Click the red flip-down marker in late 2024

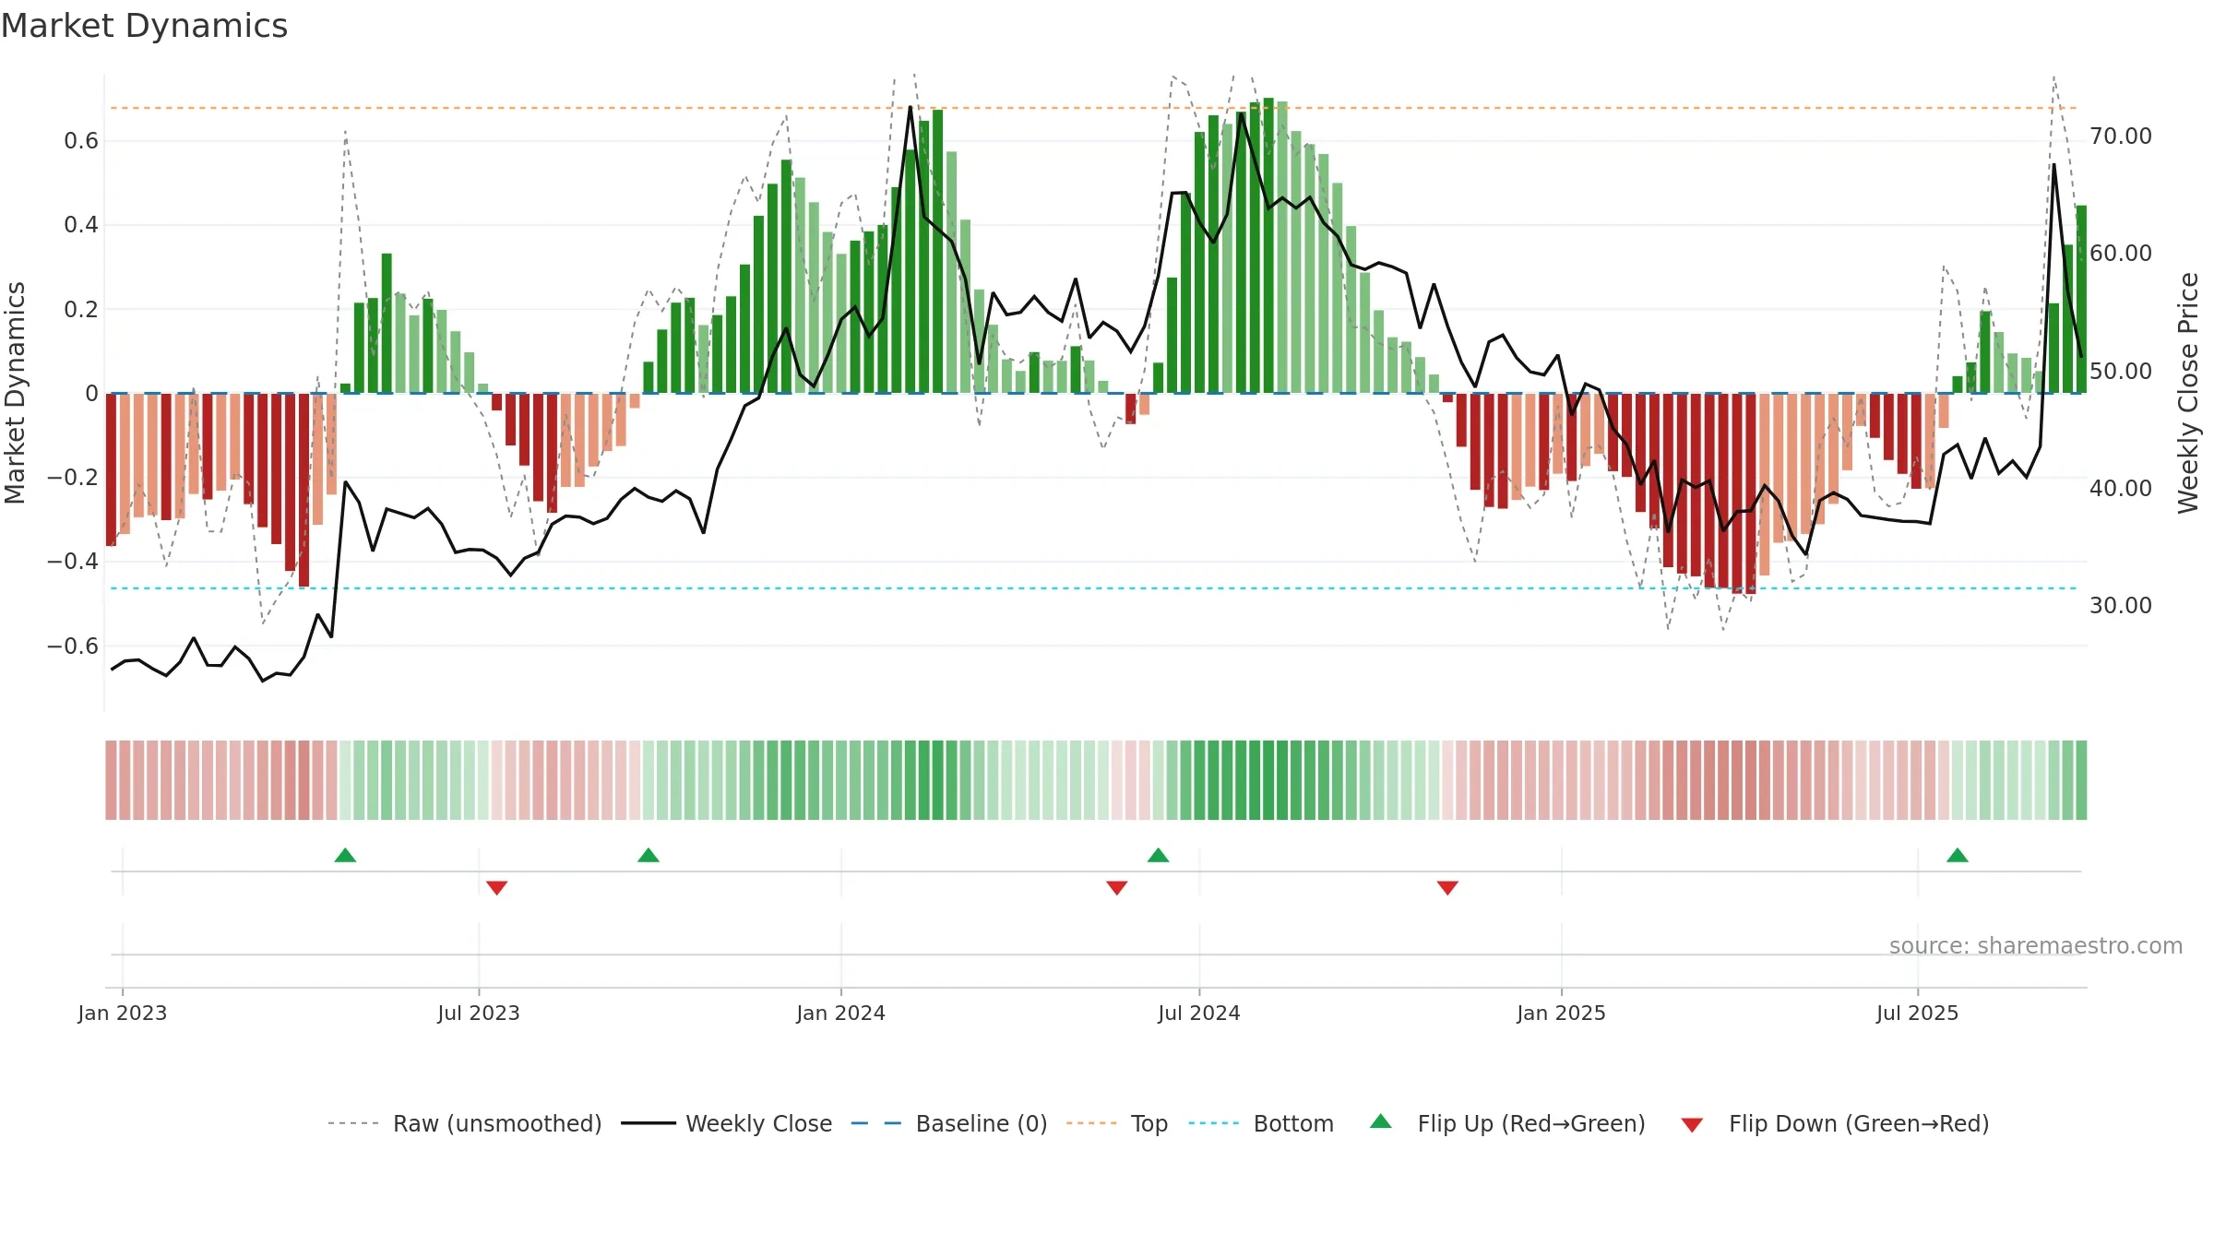pos(1447,887)
